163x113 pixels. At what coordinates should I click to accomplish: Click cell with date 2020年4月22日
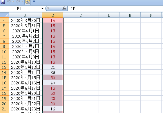[26, 103]
